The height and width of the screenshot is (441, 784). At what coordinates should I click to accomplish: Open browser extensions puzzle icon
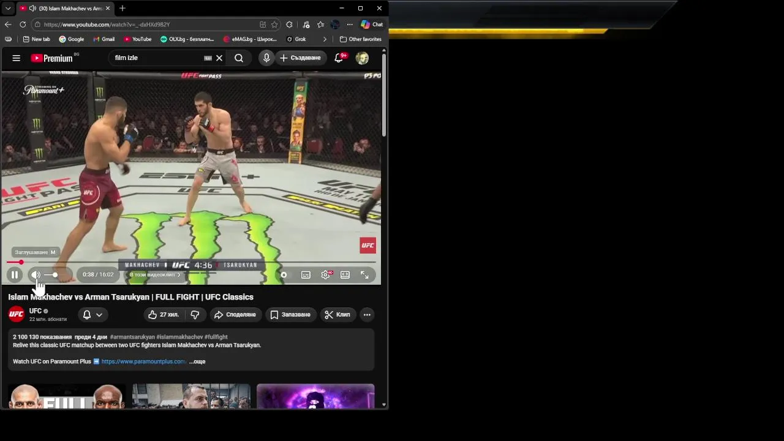tap(290, 24)
